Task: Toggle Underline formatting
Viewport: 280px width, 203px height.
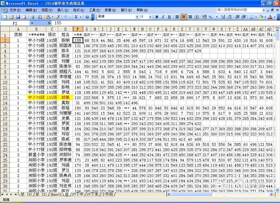Action: 169,17
